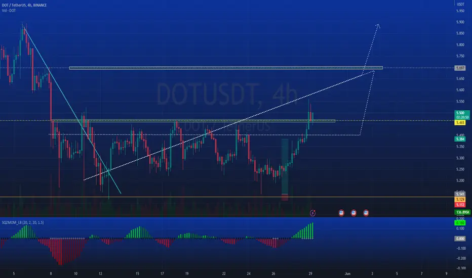472x278 pixels.
Task: Click the gray 0.000 momentum zero label
Action: [460, 239]
